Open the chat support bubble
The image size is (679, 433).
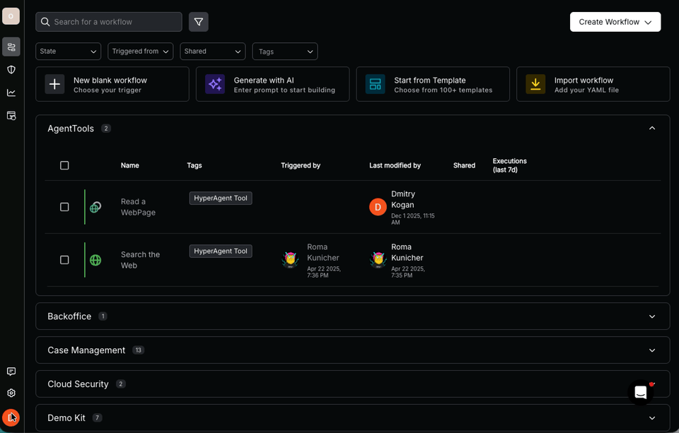[641, 392]
